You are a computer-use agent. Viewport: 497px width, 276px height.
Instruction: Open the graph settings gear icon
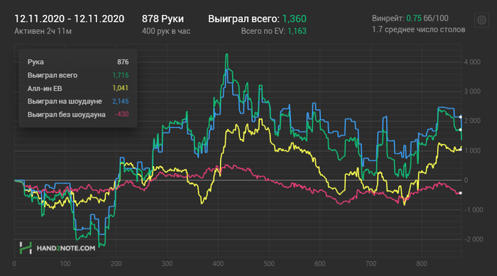tap(481, 21)
